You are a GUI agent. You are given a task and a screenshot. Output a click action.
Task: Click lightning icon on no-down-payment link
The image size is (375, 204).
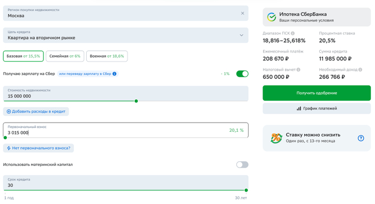pyautogui.click(x=9, y=148)
